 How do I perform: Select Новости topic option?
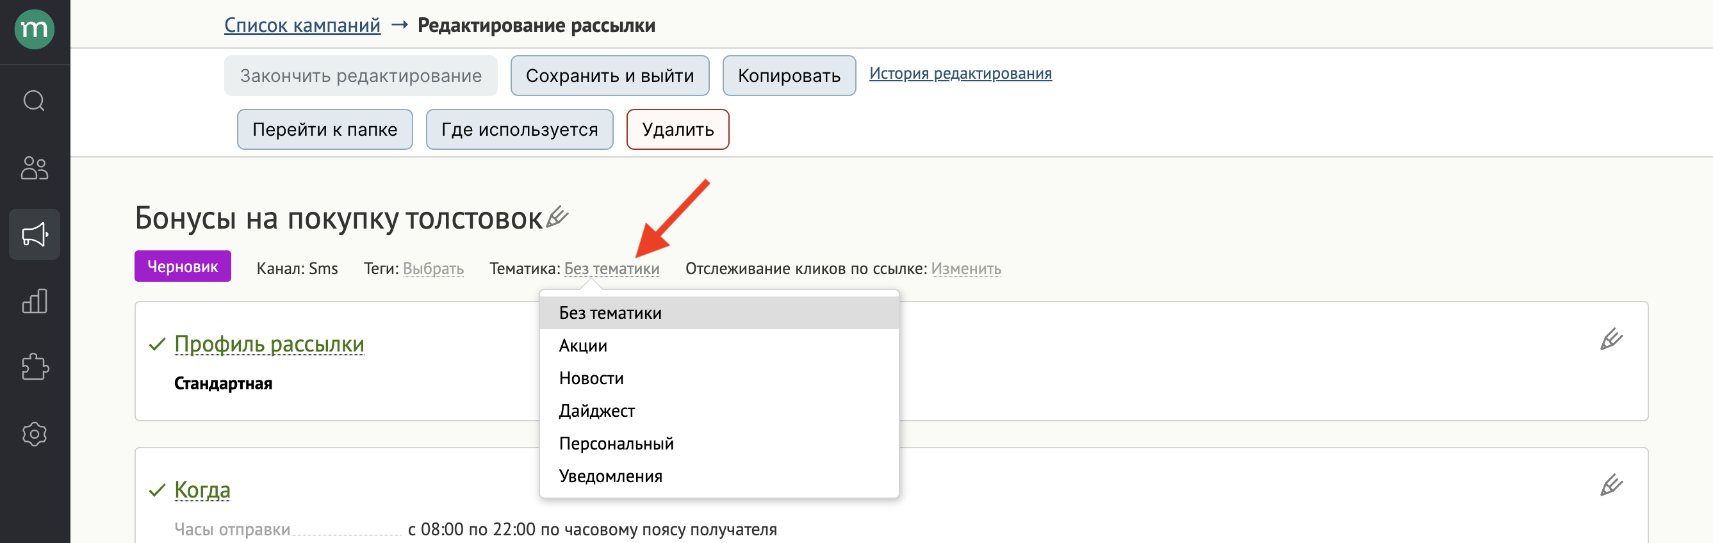tap(719, 378)
